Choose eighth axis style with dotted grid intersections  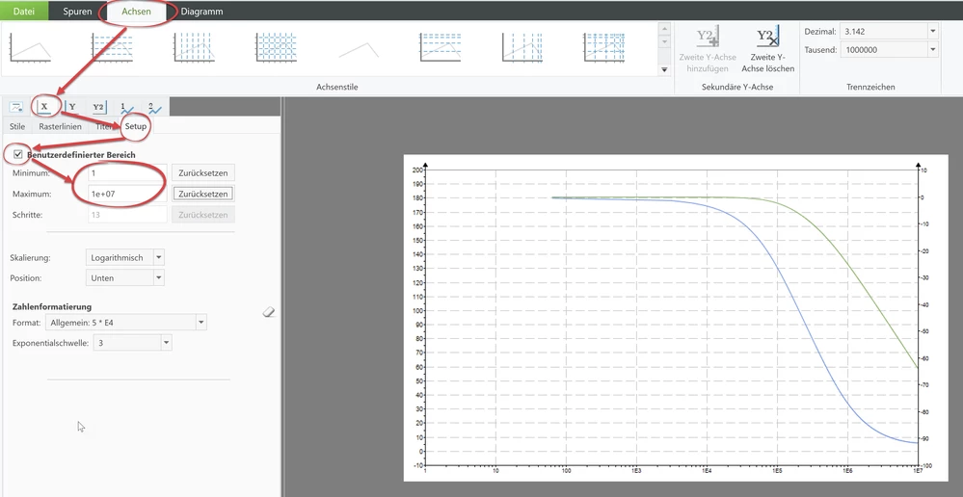[604, 48]
